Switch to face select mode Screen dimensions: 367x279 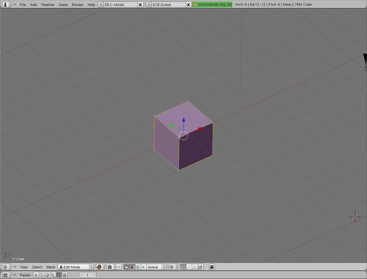coord(195,267)
